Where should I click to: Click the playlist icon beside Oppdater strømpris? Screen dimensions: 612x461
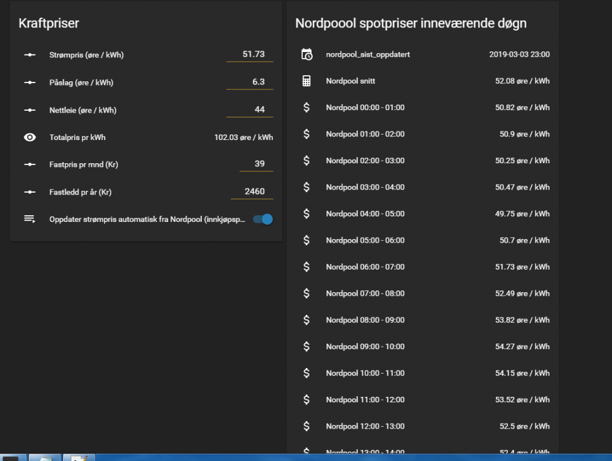[29, 219]
